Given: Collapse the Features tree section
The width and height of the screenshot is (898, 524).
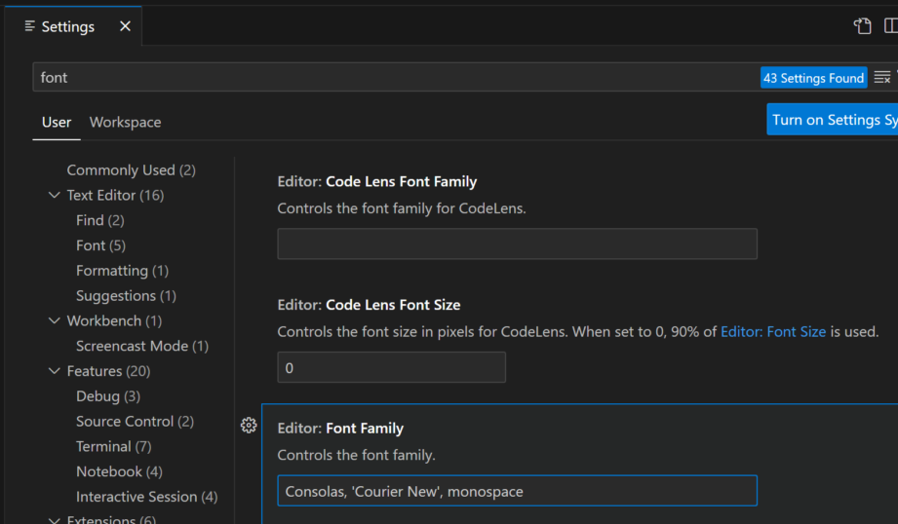Looking at the screenshot, I should (x=55, y=371).
